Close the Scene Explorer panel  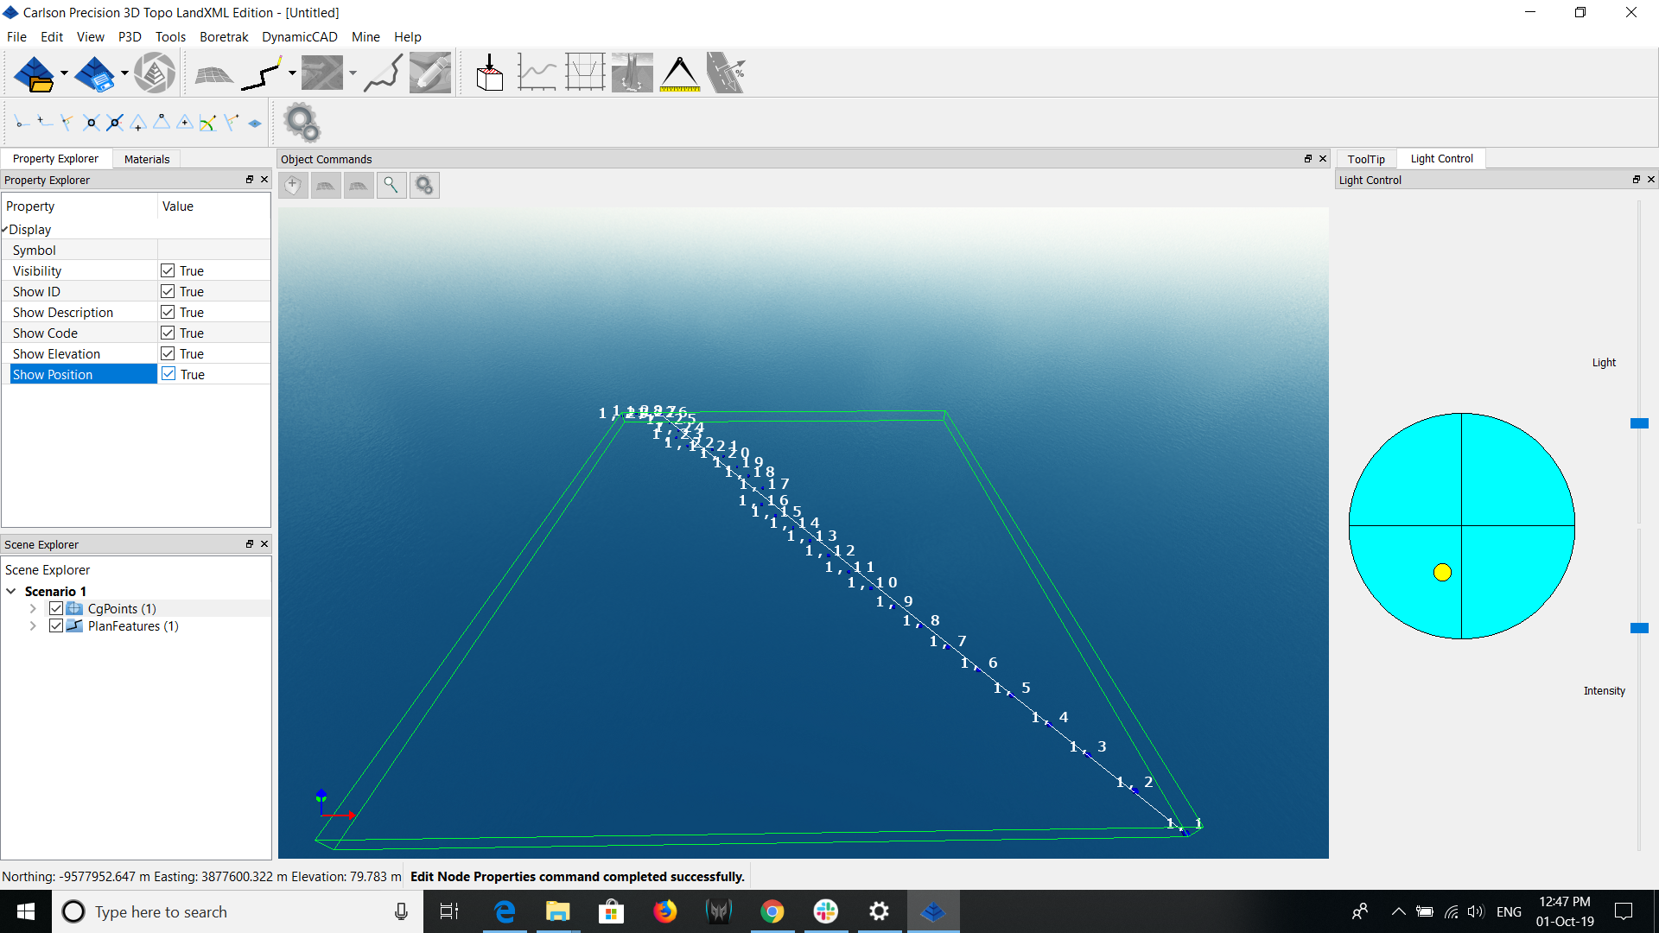264,544
